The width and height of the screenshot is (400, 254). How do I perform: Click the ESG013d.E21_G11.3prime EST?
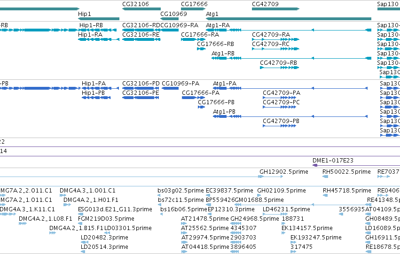[x=81, y=214]
